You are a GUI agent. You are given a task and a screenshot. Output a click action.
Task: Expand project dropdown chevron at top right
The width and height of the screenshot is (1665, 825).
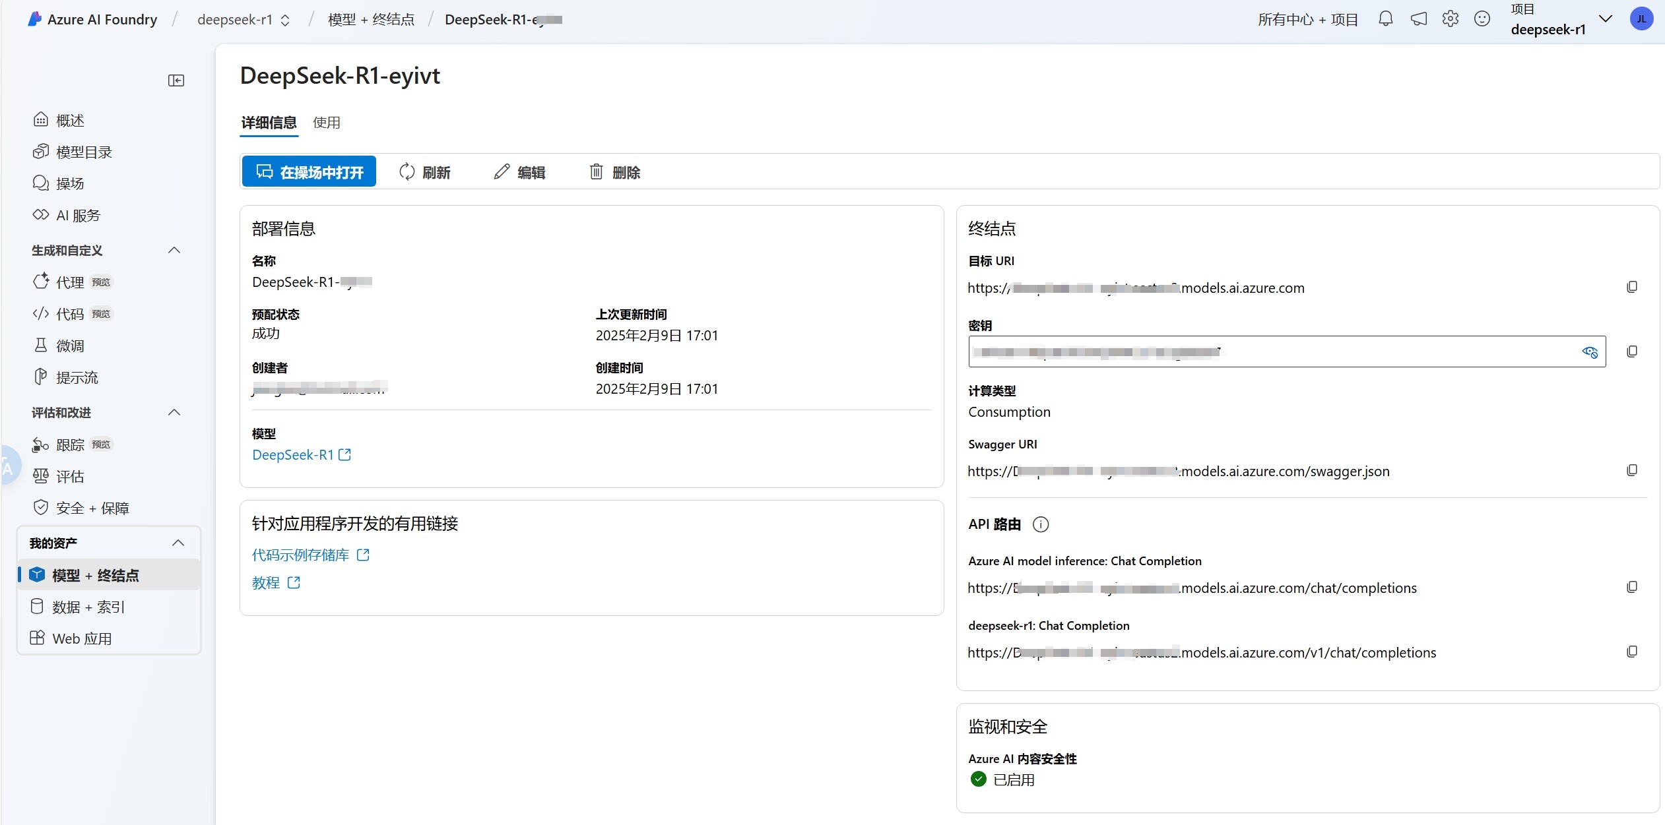pos(1606,19)
